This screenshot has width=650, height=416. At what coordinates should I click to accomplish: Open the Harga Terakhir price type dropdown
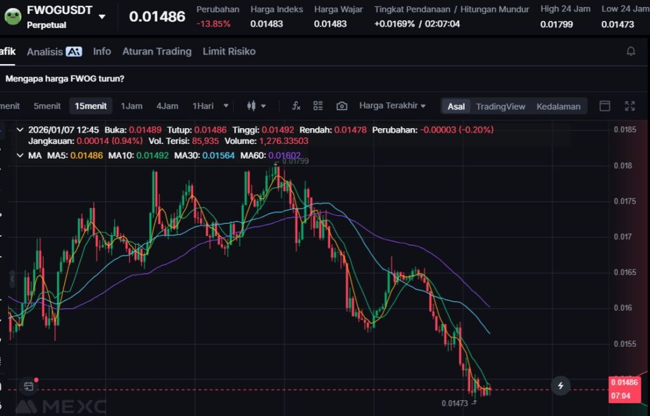[392, 106]
